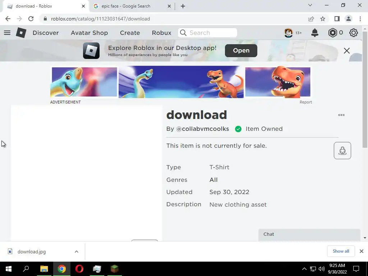Open downloaded file download.jpg
The height and width of the screenshot is (276, 368).
click(x=32, y=252)
